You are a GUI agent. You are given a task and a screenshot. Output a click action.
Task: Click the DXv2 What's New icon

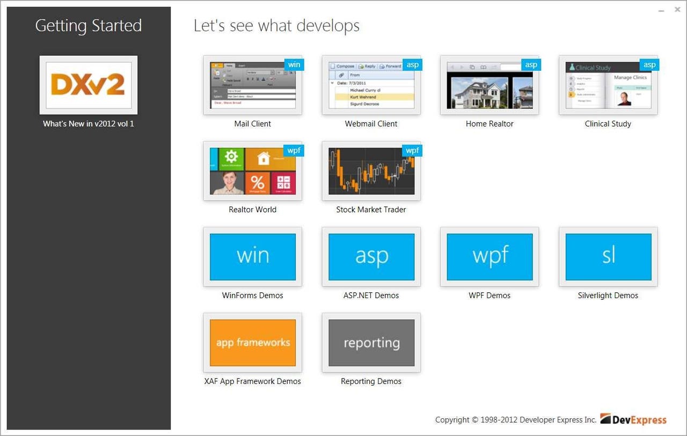click(x=89, y=85)
